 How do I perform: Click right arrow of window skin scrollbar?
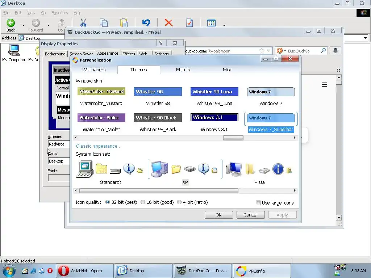click(x=295, y=138)
